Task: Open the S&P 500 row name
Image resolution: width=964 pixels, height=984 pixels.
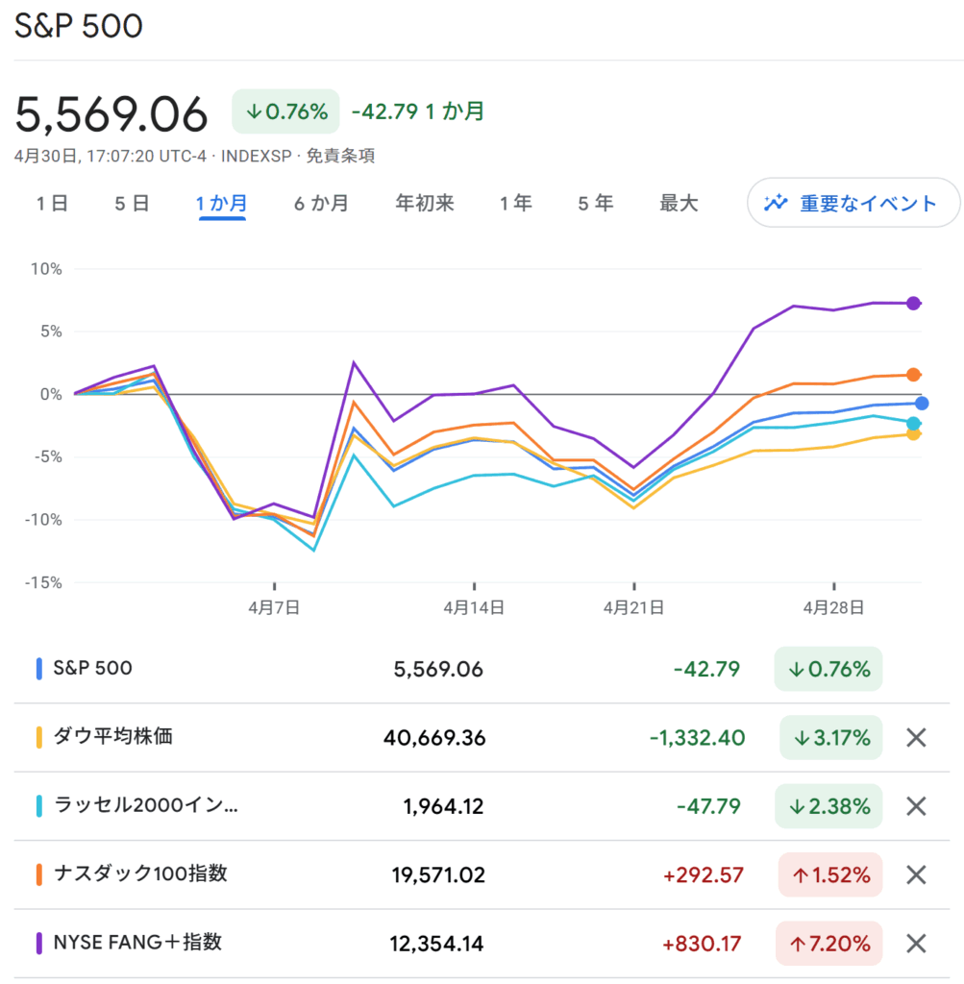Action: click(x=93, y=669)
